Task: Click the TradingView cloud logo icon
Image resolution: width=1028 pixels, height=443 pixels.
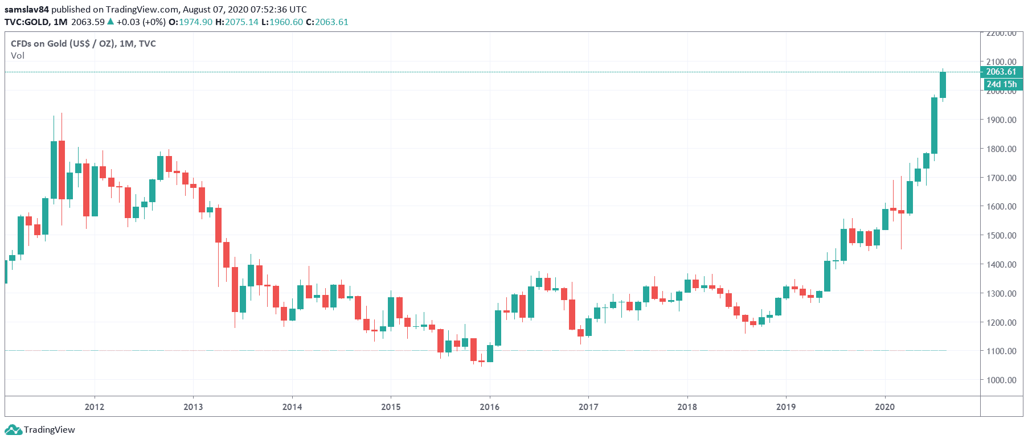Action: [13, 429]
